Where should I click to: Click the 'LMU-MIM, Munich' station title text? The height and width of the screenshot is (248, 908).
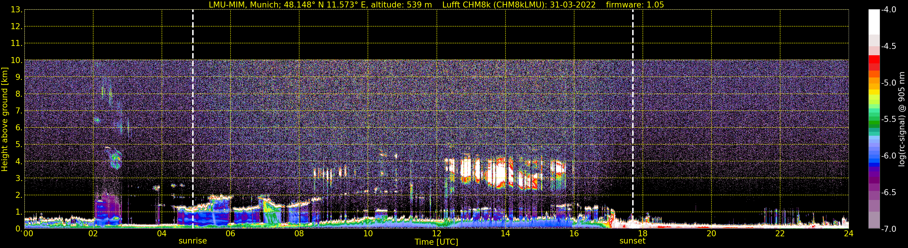click(245, 5)
